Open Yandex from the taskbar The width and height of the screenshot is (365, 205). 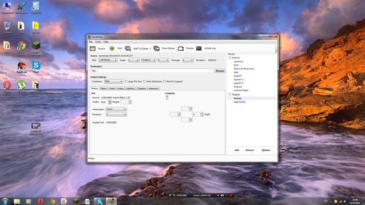click(x=64, y=201)
